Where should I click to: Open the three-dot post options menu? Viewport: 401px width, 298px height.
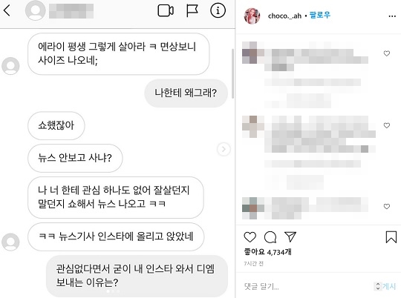[x=392, y=16]
